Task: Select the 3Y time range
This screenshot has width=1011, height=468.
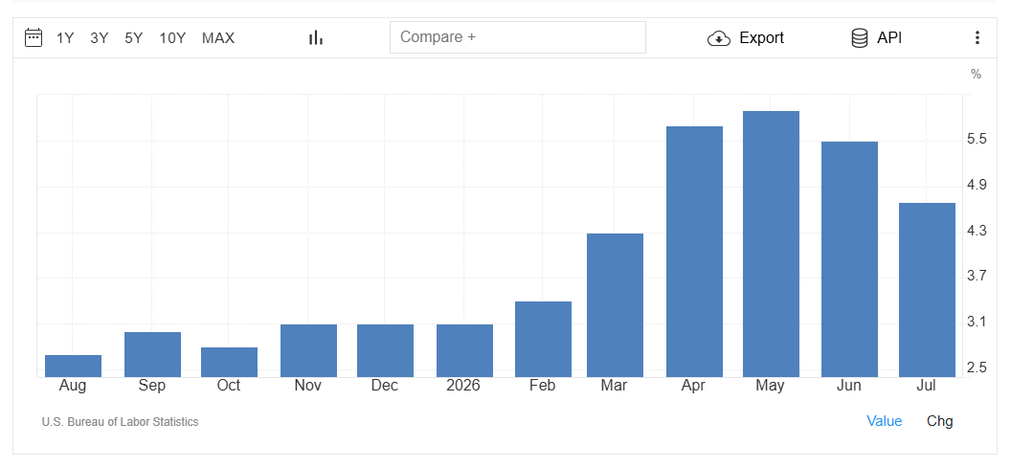Action: click(x=100, y=38)
